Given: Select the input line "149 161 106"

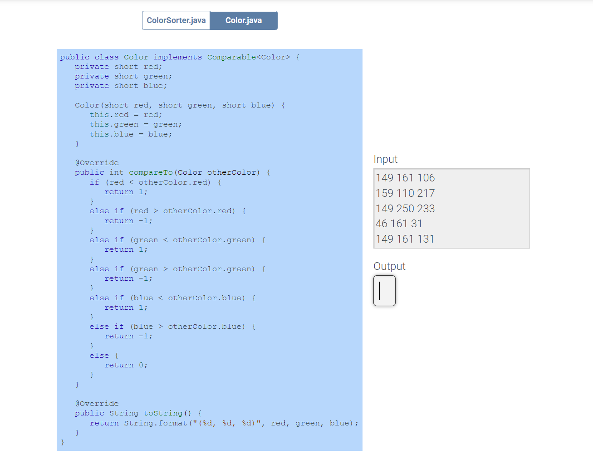Looking at the screenshot, I should [405, 178].
